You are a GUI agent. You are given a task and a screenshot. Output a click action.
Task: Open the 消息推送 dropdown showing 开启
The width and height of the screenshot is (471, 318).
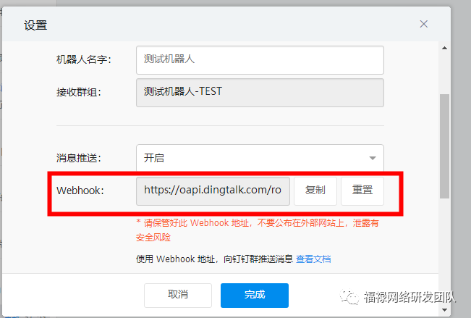click(260, 158)
